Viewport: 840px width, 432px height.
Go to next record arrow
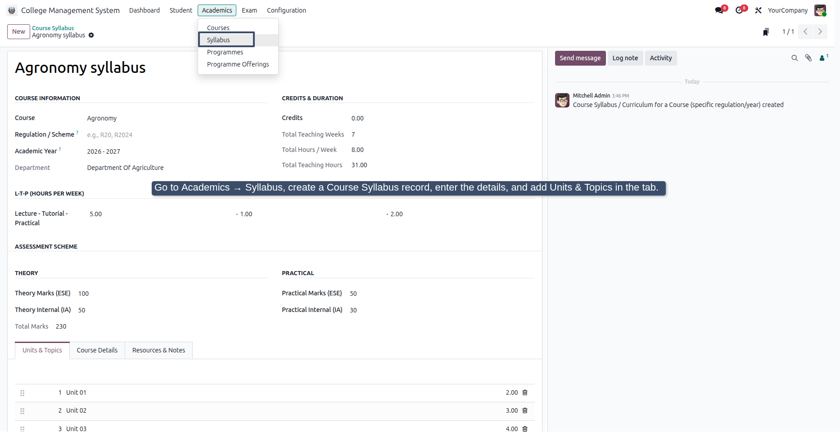point(820,31)
